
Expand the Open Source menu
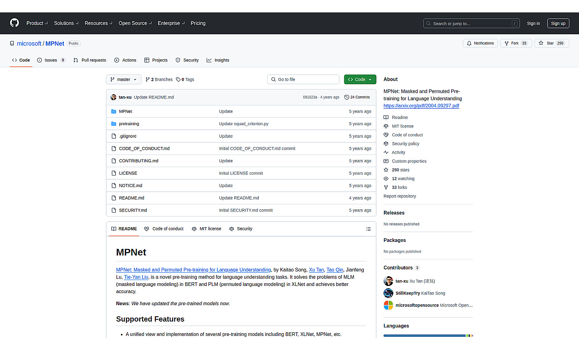click(x=135, y=23)
